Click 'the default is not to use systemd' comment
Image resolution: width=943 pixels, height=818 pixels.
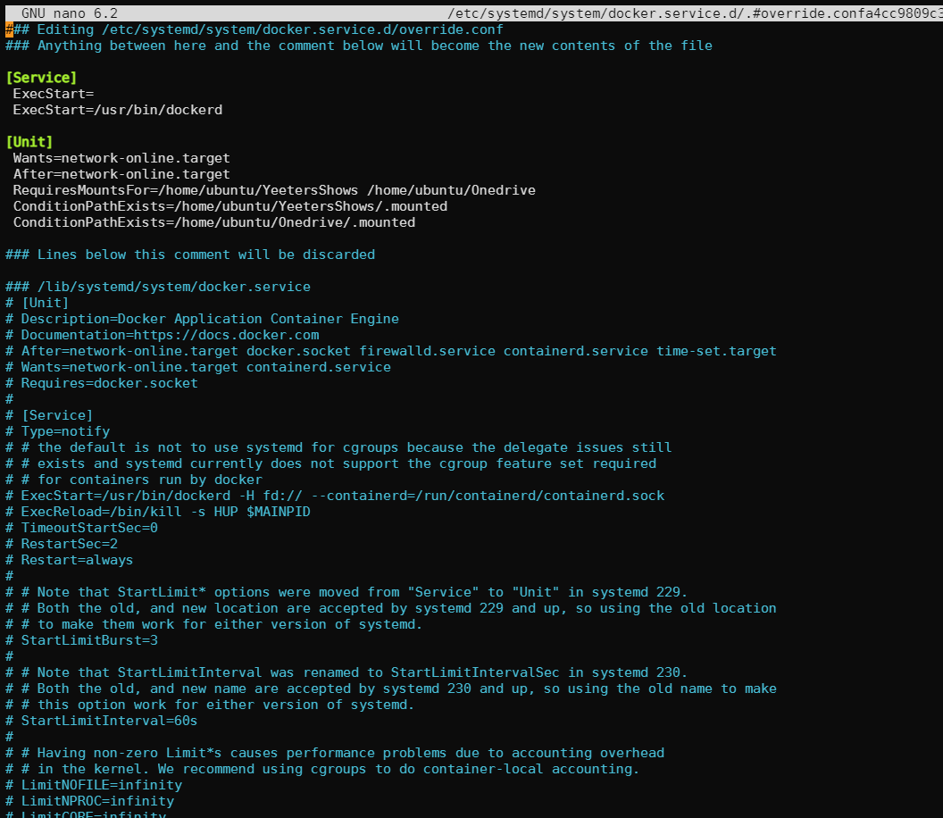pos(338,447)
